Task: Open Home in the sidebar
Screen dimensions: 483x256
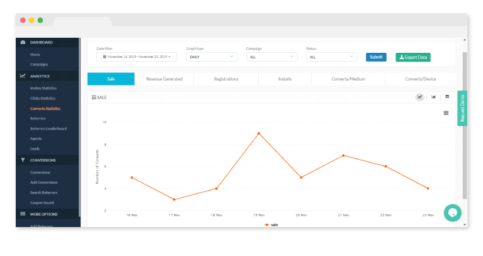Action: pos(35,55)
